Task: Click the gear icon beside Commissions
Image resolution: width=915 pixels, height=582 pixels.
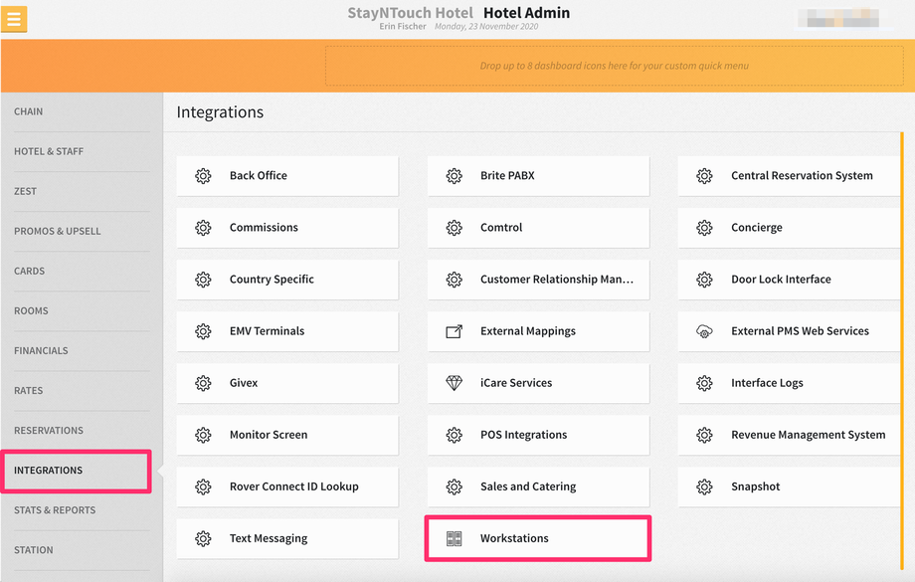Action: 203,228
